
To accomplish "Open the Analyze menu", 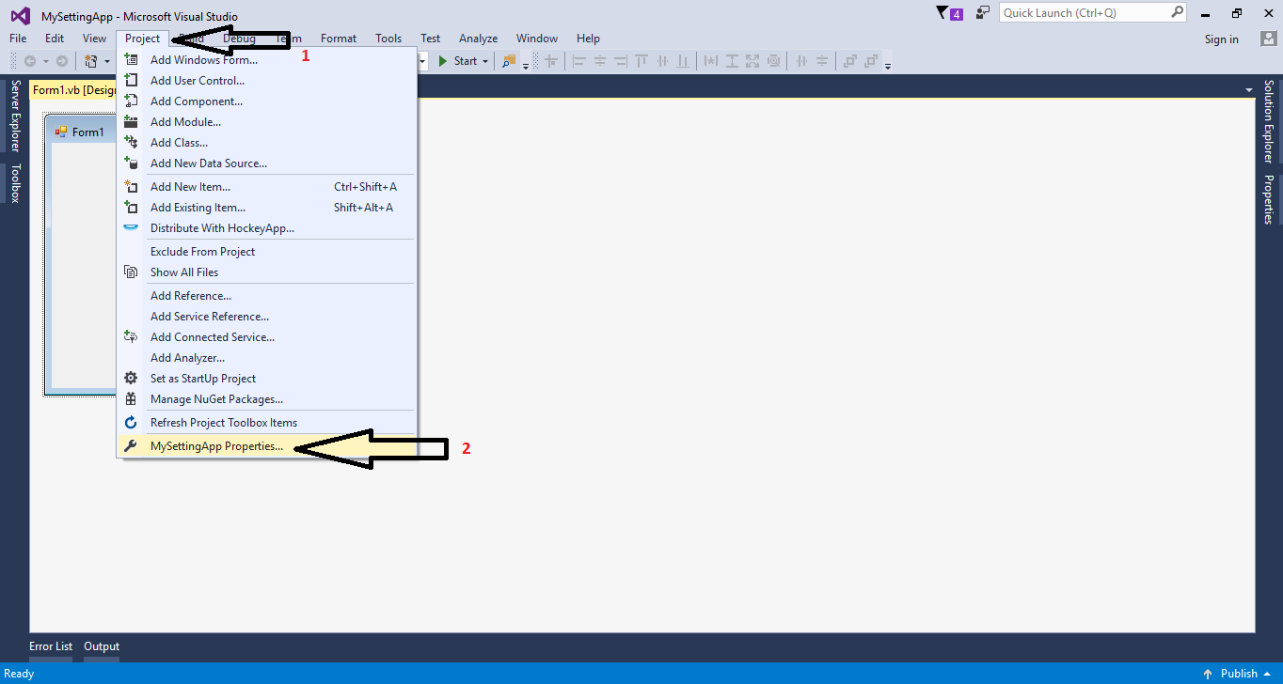I will (478, 39).
